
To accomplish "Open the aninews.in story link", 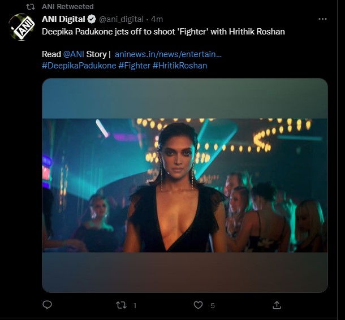I will [x=168, y=54].
